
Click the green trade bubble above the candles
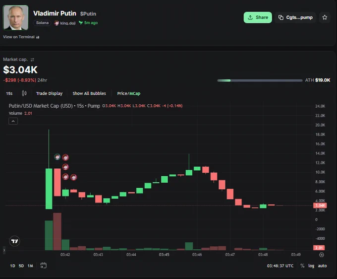(x=57, y=157)
